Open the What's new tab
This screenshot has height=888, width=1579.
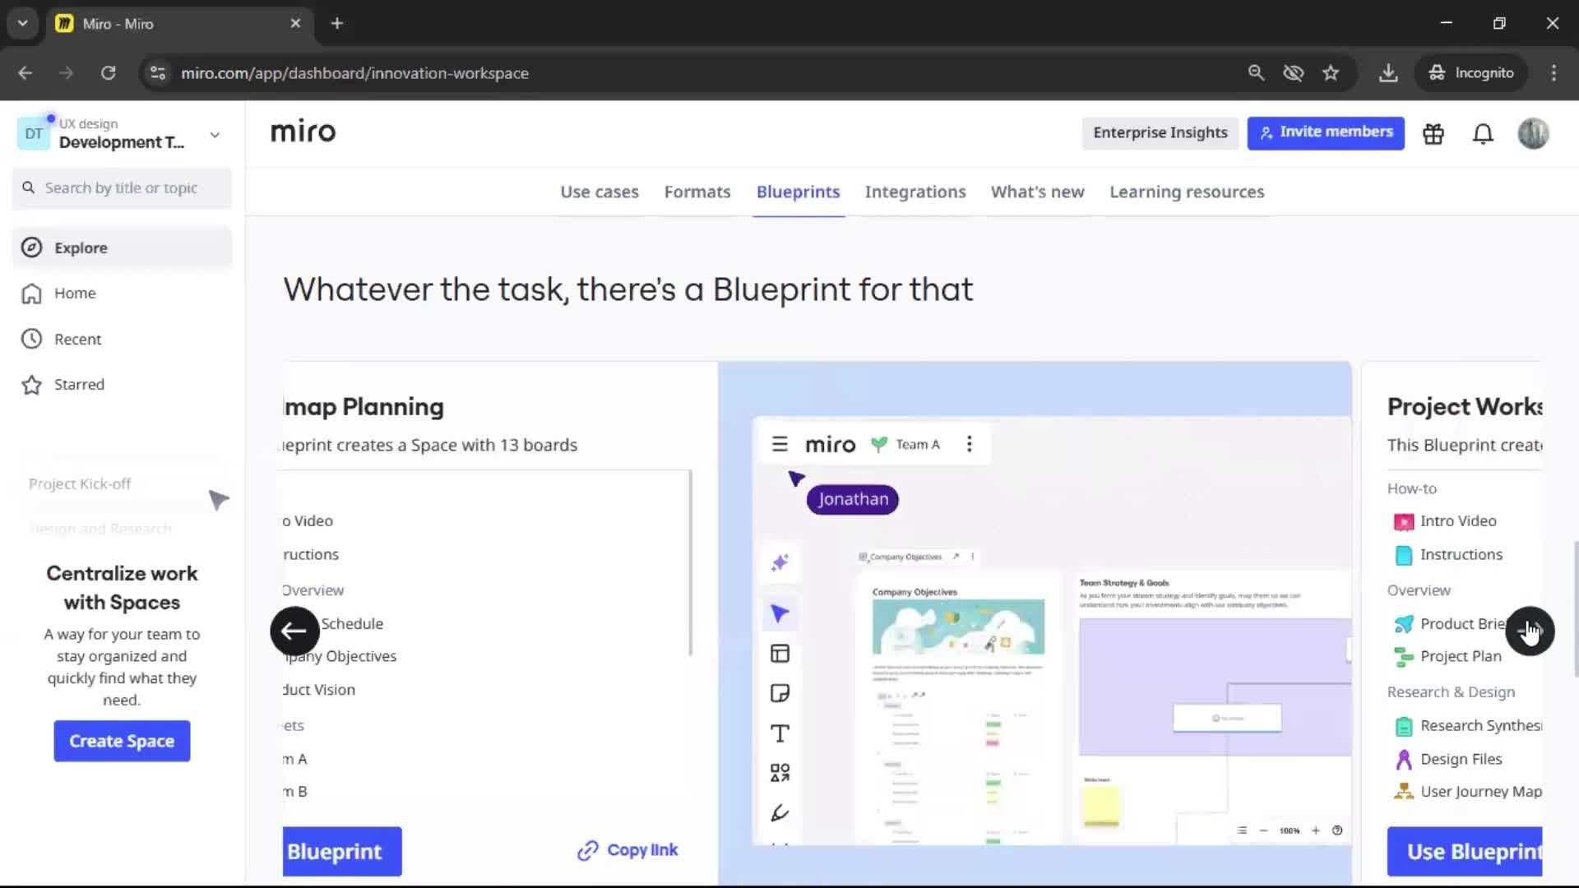pos(1037,192)
